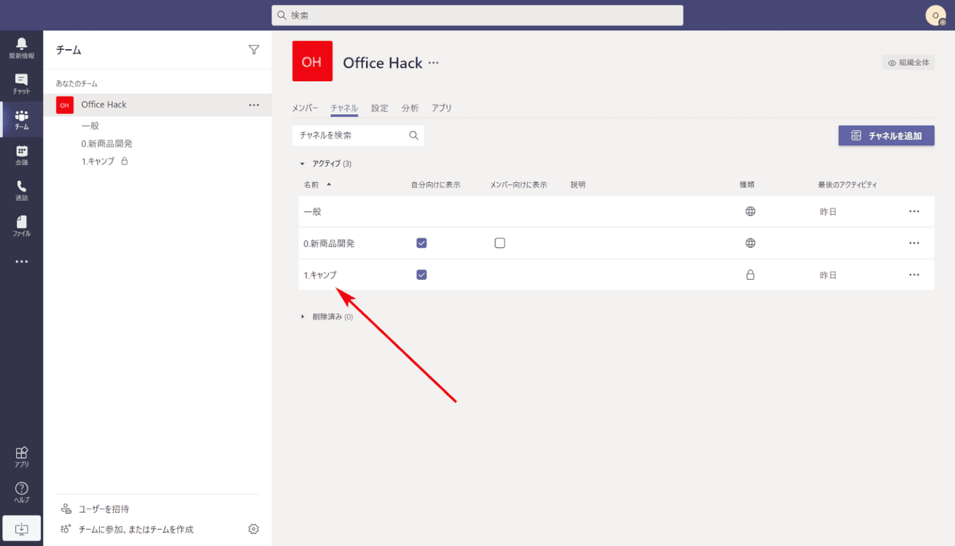Click the OH team avatar in sidebar
The width and height of the screenshot is (955, 546).
(x=65, y=105)
